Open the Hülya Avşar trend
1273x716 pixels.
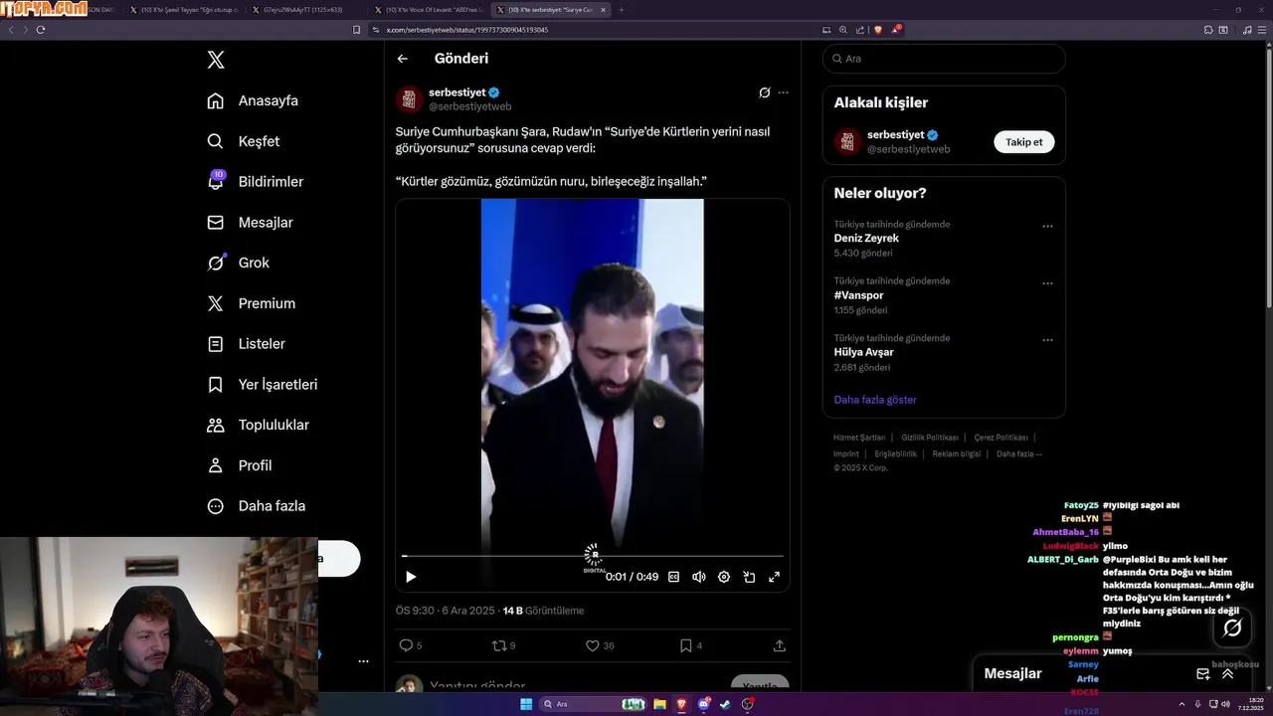863,352
